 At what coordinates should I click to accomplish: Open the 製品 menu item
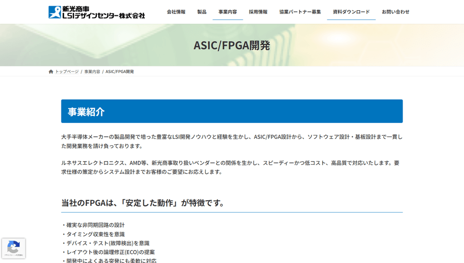pos(202,12)
